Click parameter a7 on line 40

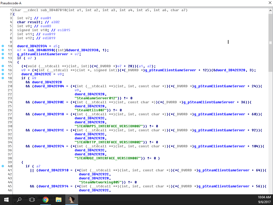[38, 166]
